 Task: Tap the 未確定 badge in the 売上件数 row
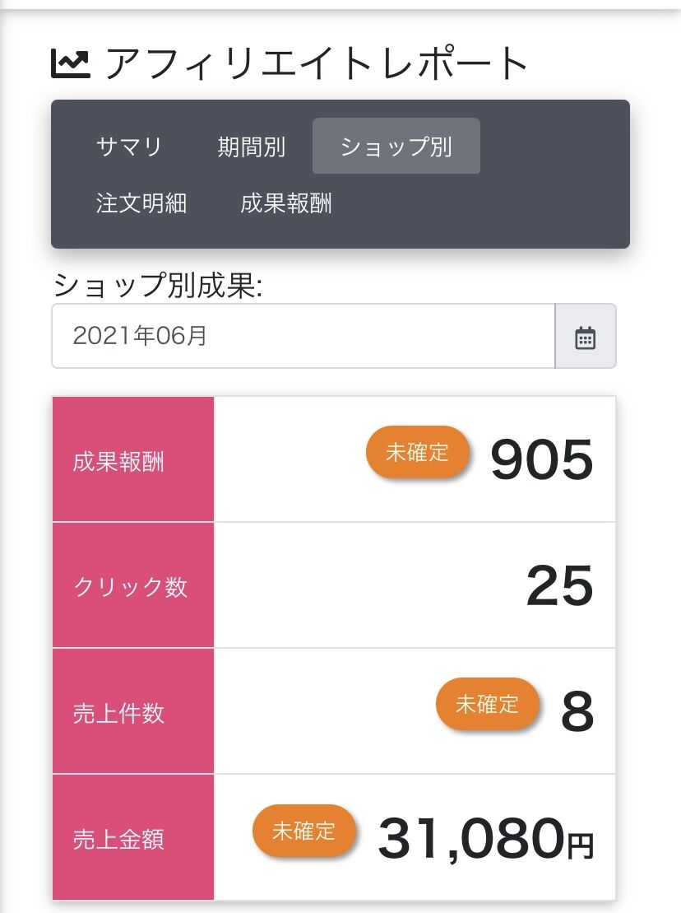[x=488, y=704]
